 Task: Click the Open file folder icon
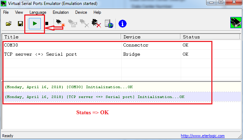tap(9, 24)
